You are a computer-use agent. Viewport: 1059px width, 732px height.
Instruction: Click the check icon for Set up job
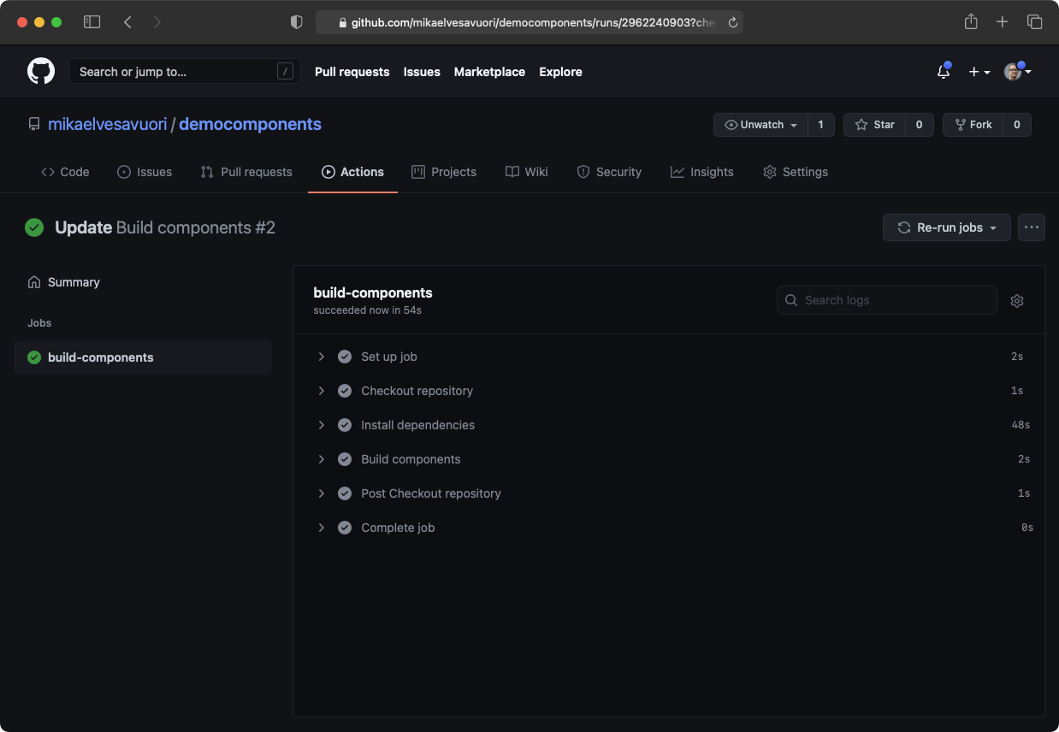pyautogui.click(x=345, y=357)
